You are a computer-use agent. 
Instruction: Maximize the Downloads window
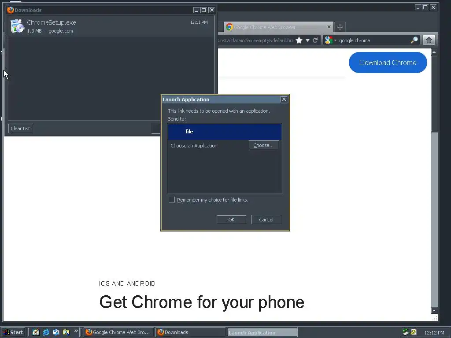click(x=203, y=10)
